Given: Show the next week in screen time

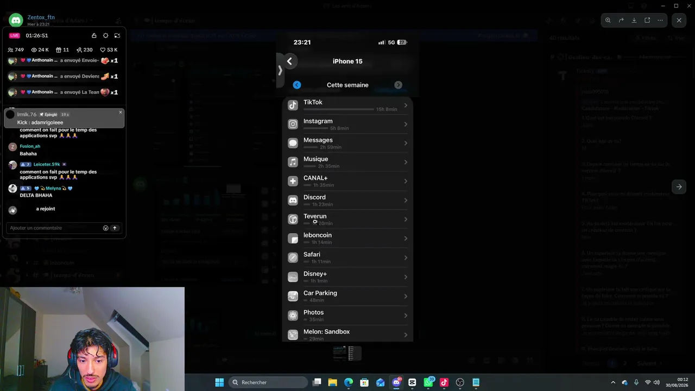Looking at the screenshot, I should coord(398,85).
